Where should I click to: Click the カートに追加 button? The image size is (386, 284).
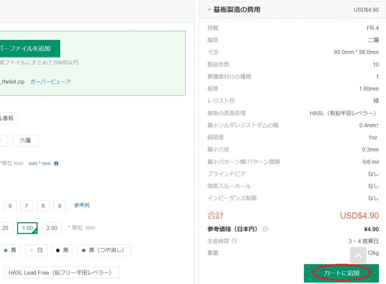(342, 273)
